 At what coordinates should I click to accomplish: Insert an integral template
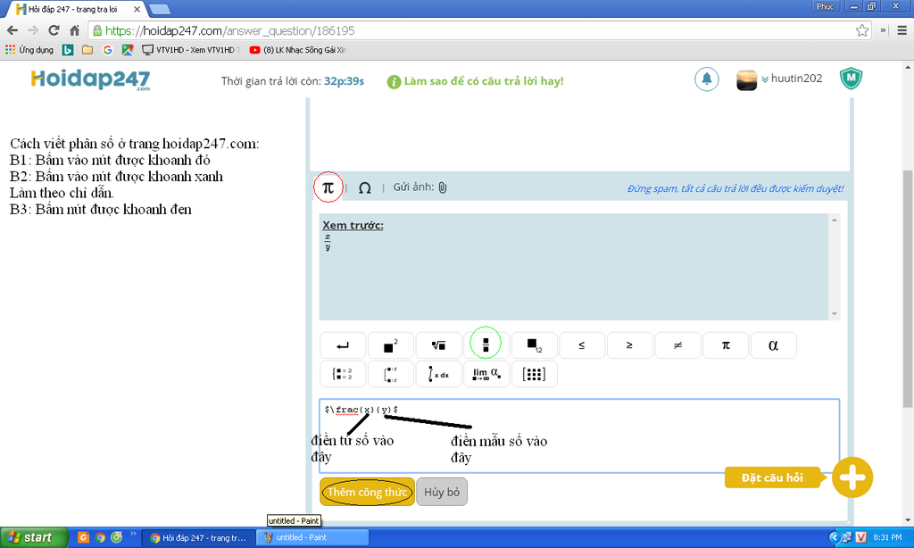click(438, 374)
